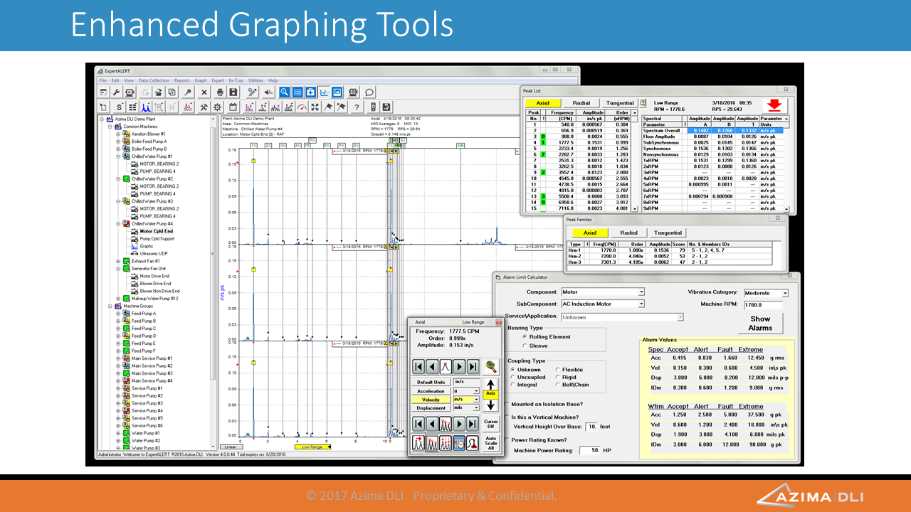This screenshot has height=512, width=911.
Task: Click the question mark help icon
Action: (x=357, y=107)
